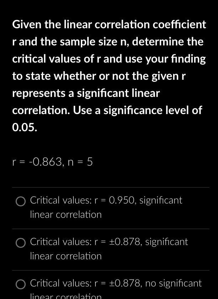The width and height of the screenshot is (218, 299).
Task: Pick the answer stating significant linear correlation with 0.950
Action: (x=89, y=200)
